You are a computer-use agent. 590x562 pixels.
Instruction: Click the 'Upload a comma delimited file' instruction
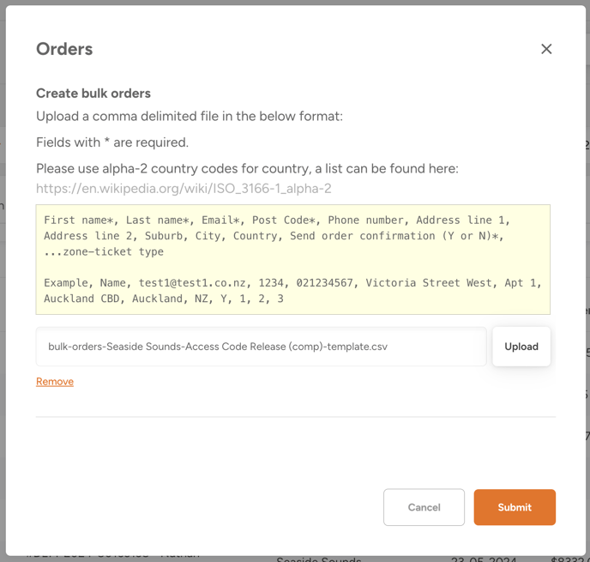(189, 117)
